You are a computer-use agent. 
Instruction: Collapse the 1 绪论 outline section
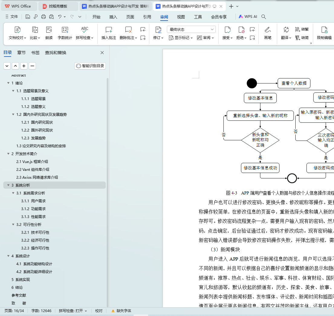8,83
